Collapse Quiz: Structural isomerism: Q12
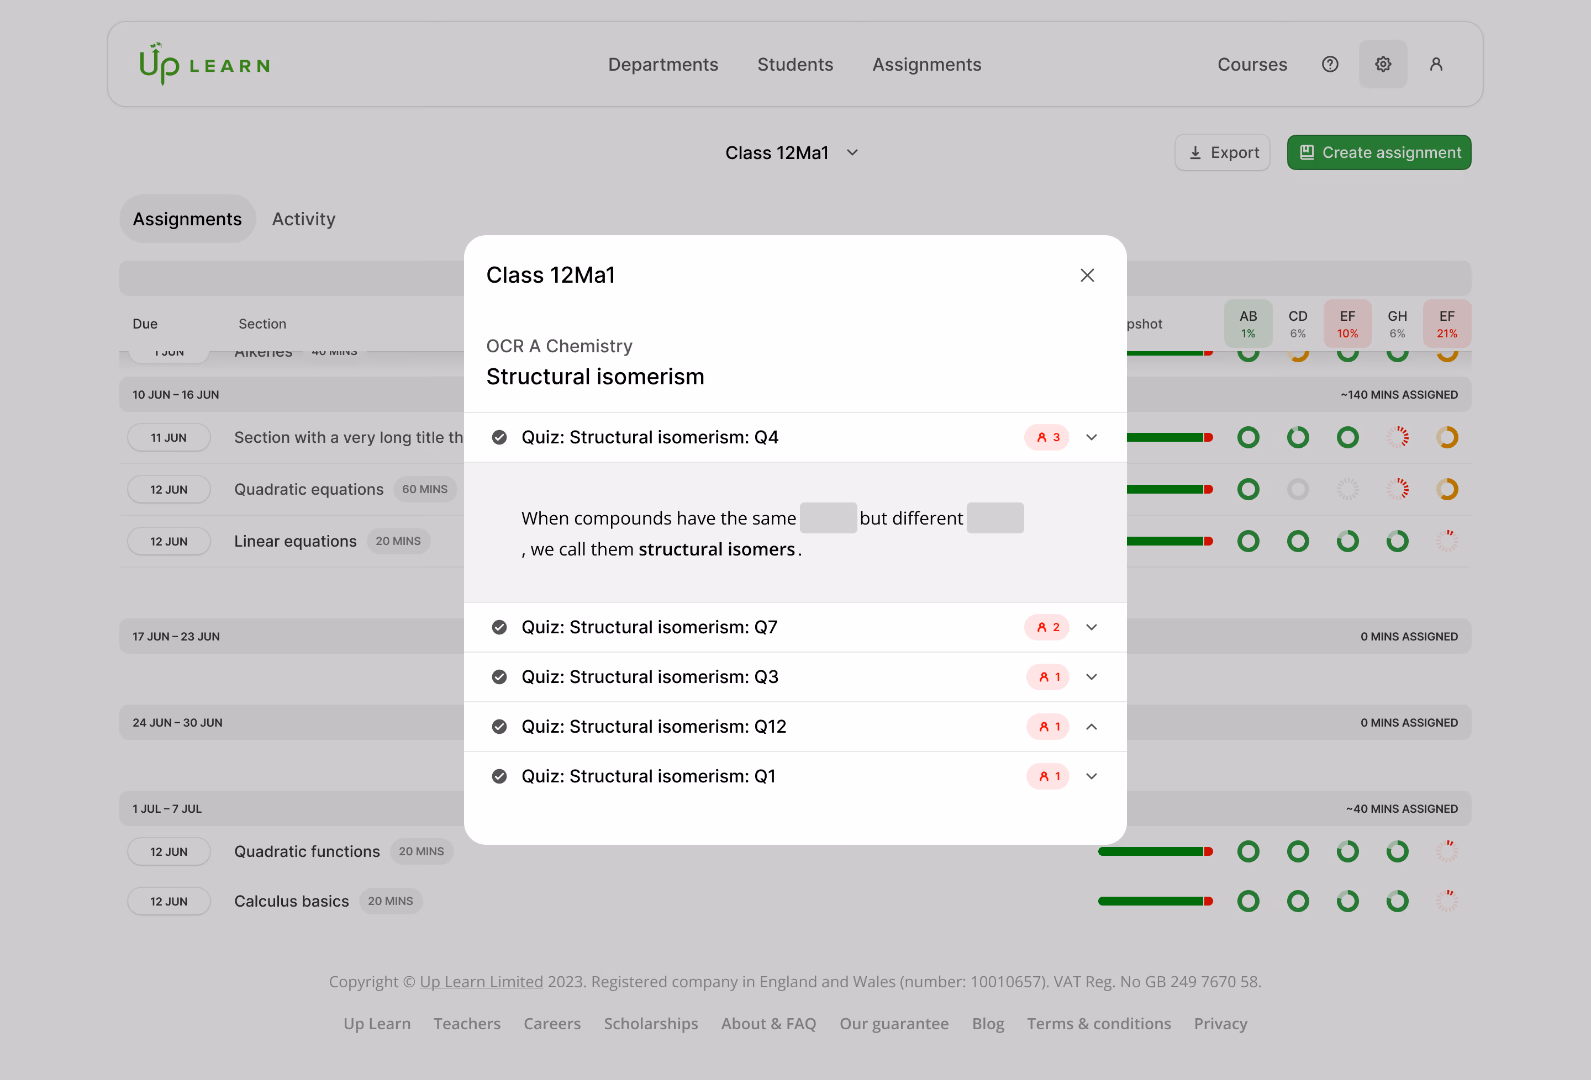 click(x=1092, y=726)
